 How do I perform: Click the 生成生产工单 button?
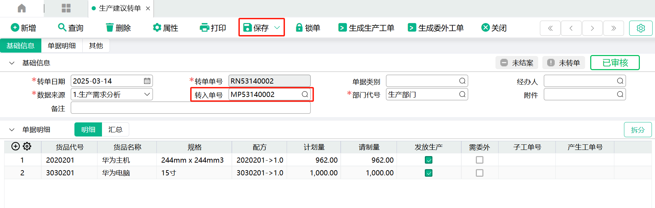(366, 28)
